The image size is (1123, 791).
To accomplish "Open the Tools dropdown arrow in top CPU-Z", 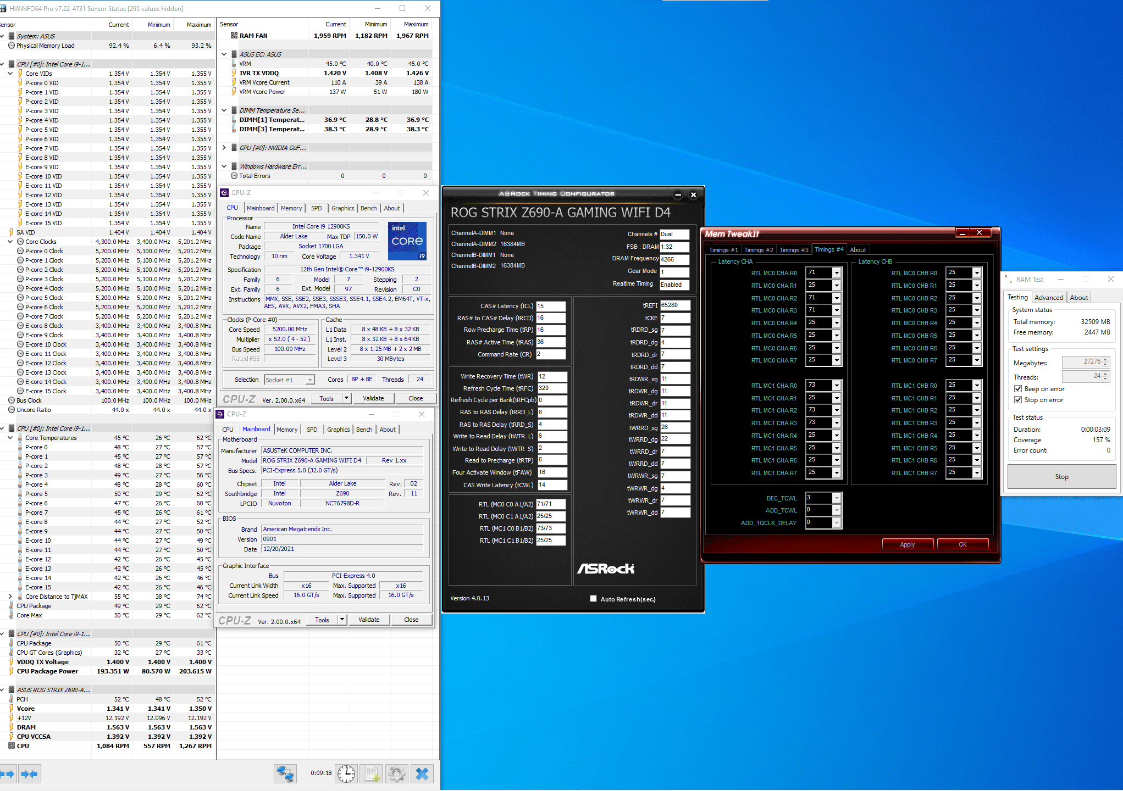I will point(346,398).
